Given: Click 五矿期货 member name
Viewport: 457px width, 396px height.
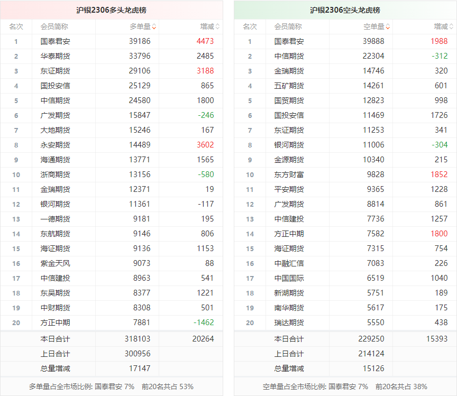Looking at the screenshot, I should 289,86.
